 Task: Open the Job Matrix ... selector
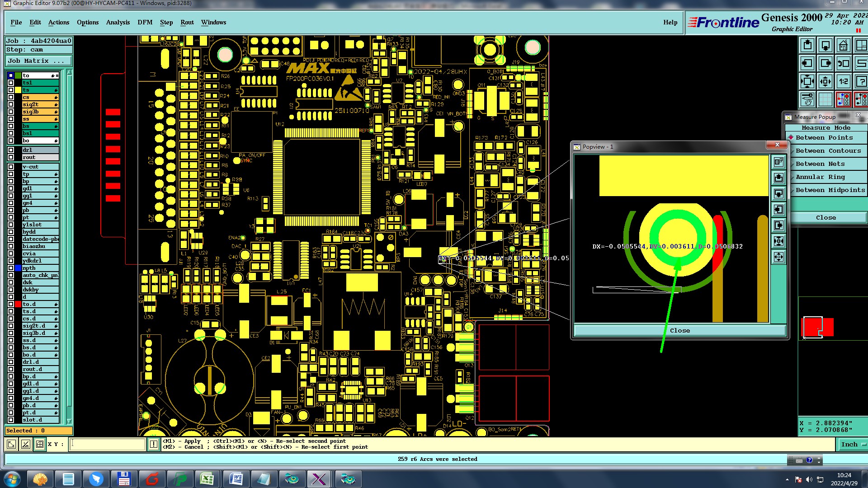point(38,61)
